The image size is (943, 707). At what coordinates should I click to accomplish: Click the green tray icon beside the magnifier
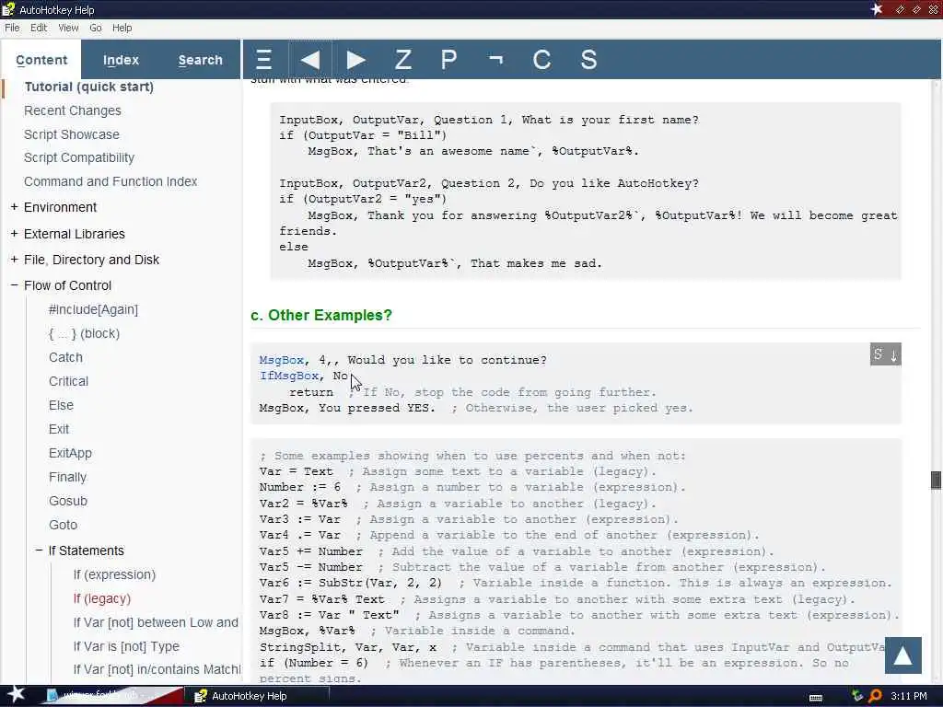pyautogui.click(x=857, y=696)
